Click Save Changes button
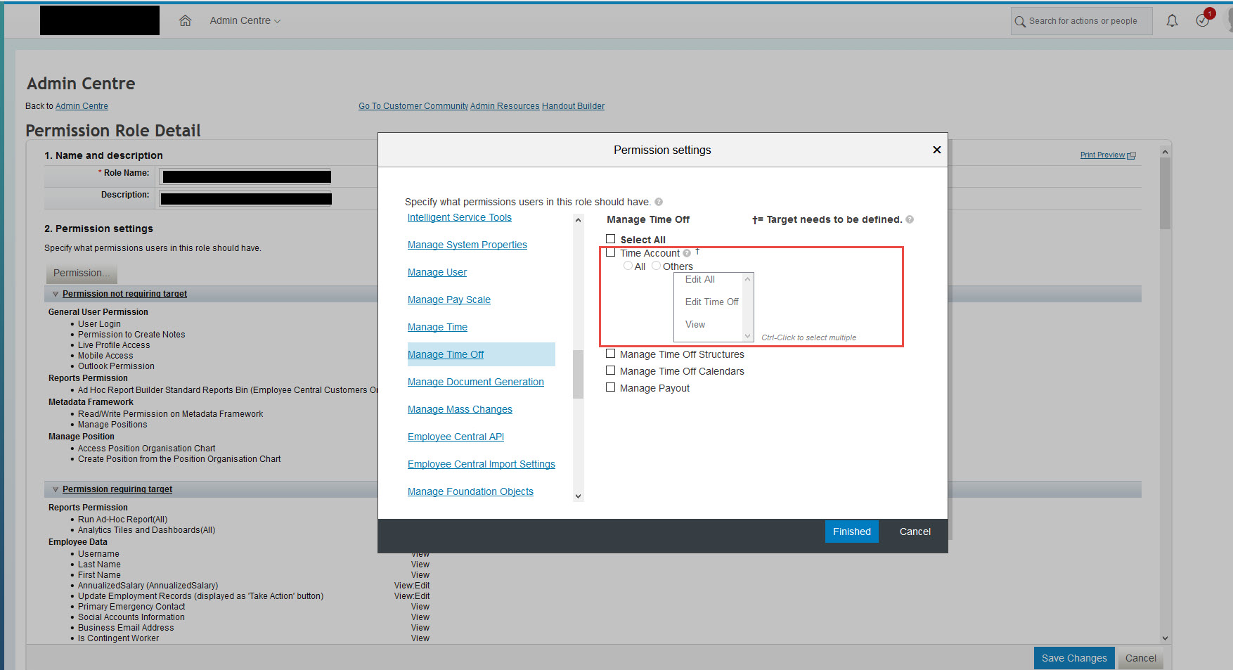This screenshot has height=670, width=1233. tap(1074, 658)
